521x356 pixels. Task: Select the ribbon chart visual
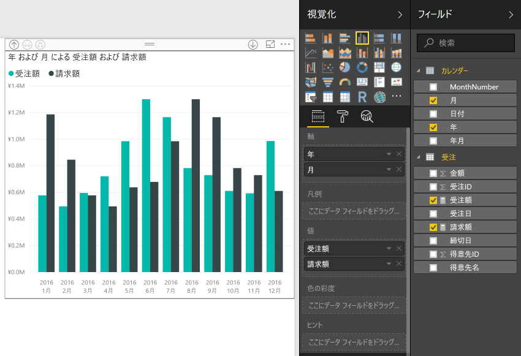click(397, 53)
